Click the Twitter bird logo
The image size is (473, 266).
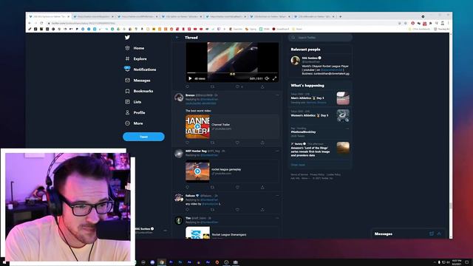pyautogui.click(x=127, y=38)
